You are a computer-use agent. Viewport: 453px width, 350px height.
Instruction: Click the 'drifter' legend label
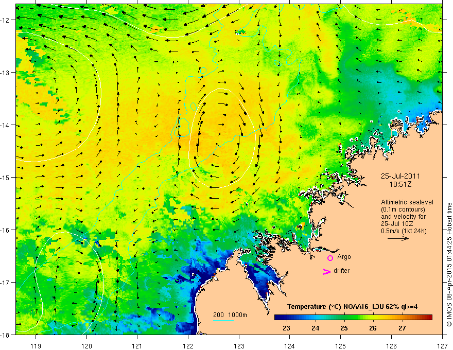click(x=341, y=271)
